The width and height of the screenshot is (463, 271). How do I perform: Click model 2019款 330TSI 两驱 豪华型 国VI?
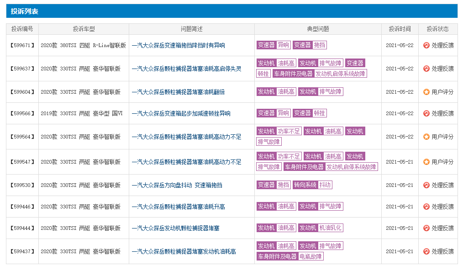pos(82,113)
